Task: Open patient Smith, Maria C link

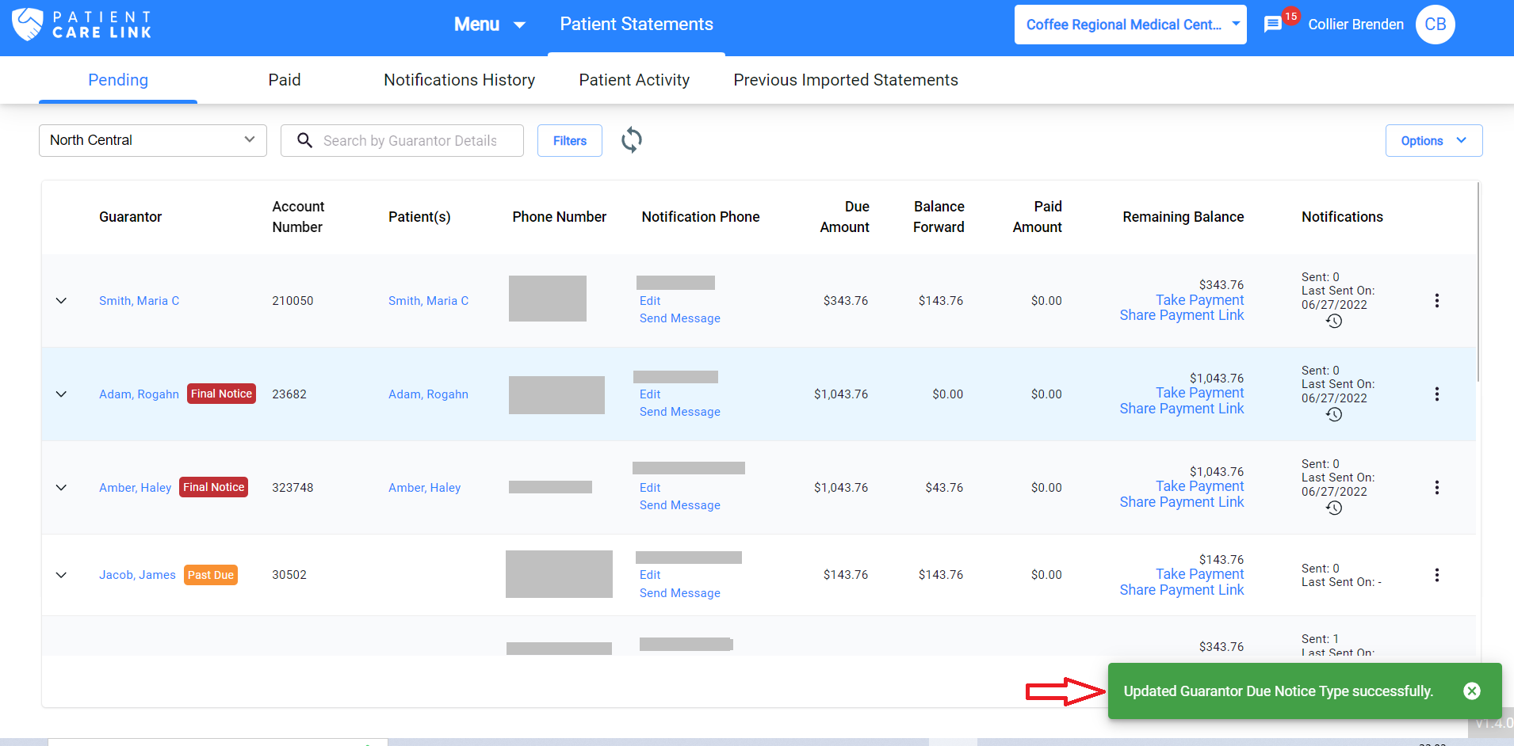Action: (428, 301)
